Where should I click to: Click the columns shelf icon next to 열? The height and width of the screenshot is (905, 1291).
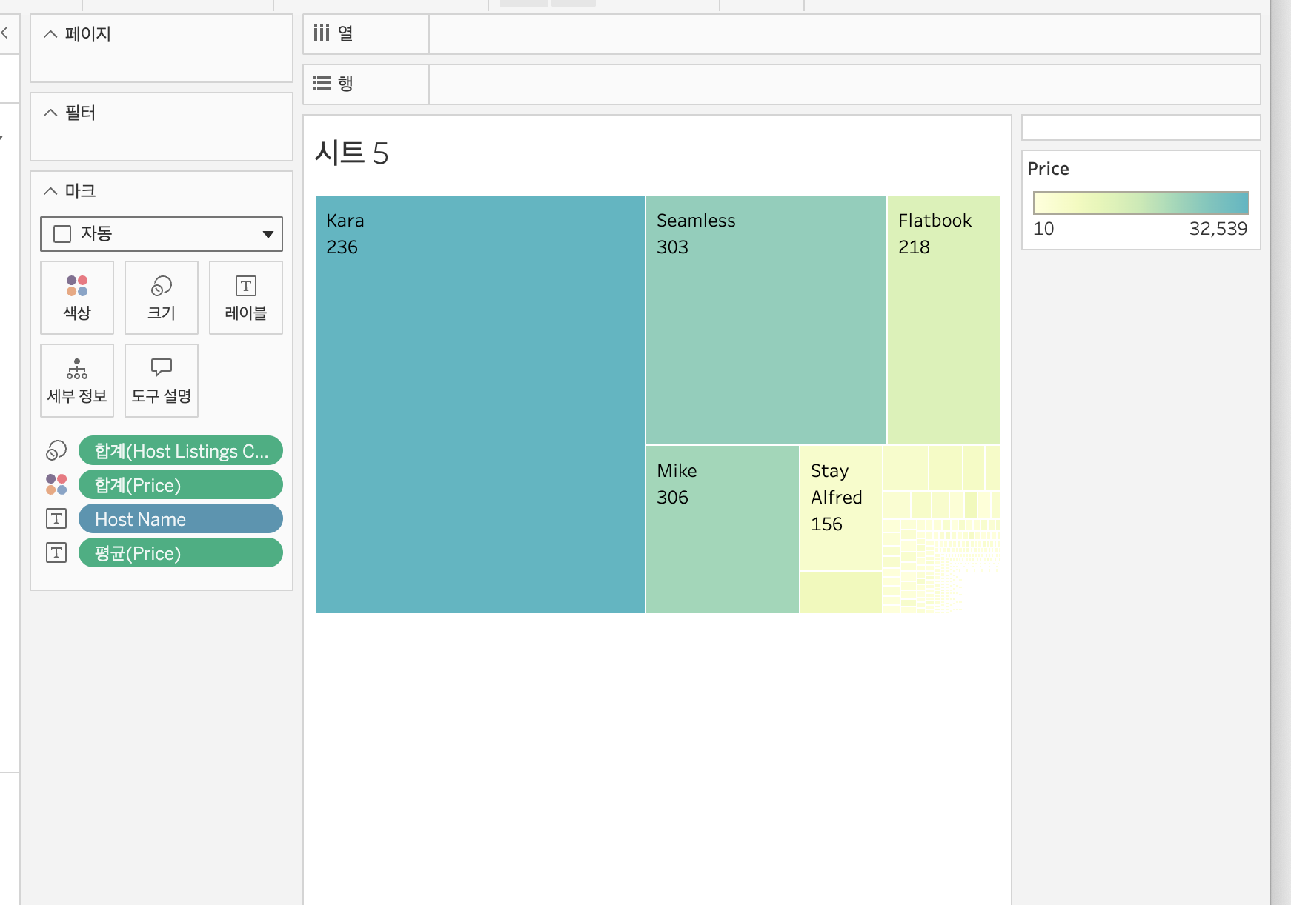click(x=321, y=33)
